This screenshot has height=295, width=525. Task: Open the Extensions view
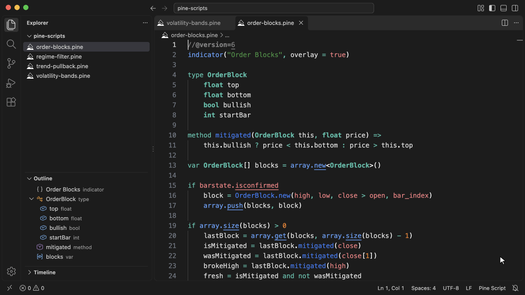tap(11, 102)
